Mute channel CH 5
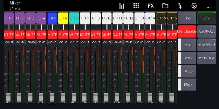This screenshot has height=109, width=219. click(52, 34)
